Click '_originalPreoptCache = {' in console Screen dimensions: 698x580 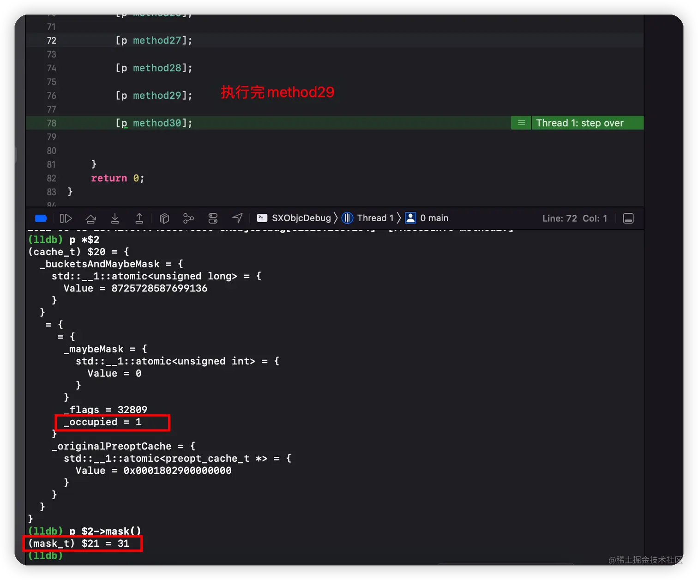point(124,446)
